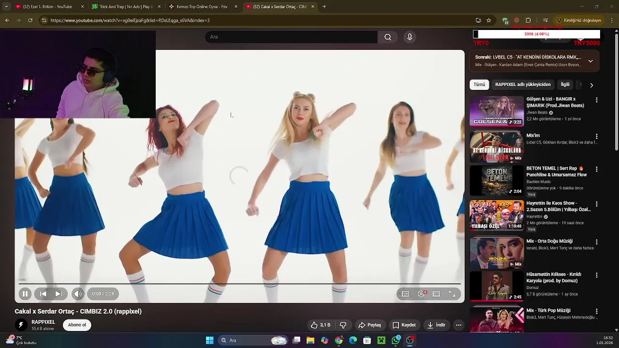
Task: Open the red S extension icon
Action: (x=516, y=20)
